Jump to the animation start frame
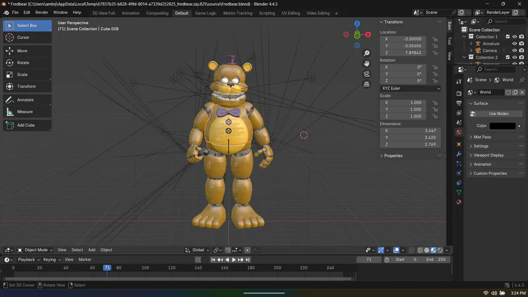 click(213, 259)
